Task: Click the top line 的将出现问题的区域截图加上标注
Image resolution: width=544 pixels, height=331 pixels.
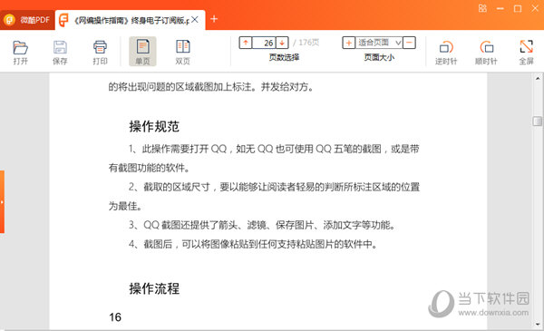Action: pyautogui.click(x=211, y=87)
